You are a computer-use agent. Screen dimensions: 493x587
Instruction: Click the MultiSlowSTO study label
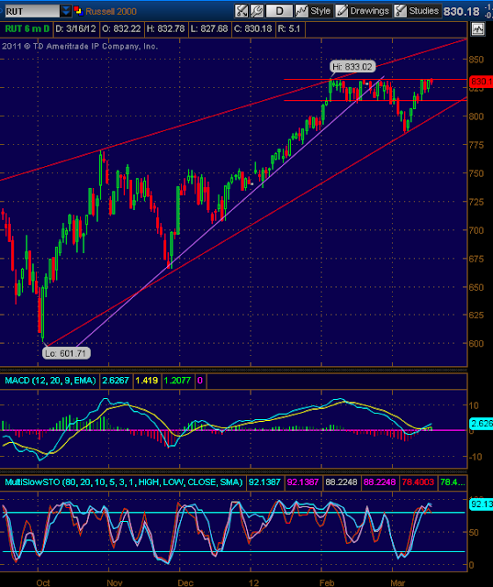pyautogui.click(x=124, y=482)
